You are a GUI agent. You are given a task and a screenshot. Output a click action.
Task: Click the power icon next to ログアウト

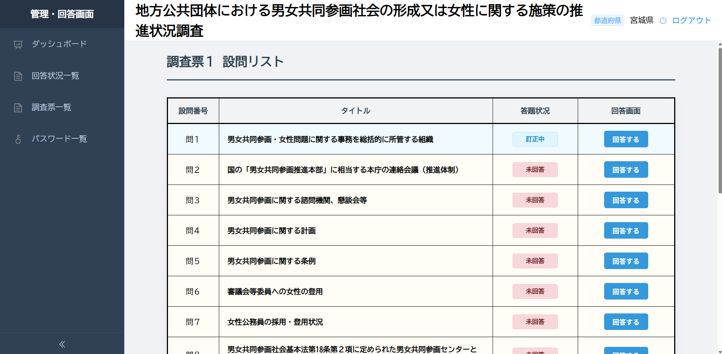coord(663,21)
